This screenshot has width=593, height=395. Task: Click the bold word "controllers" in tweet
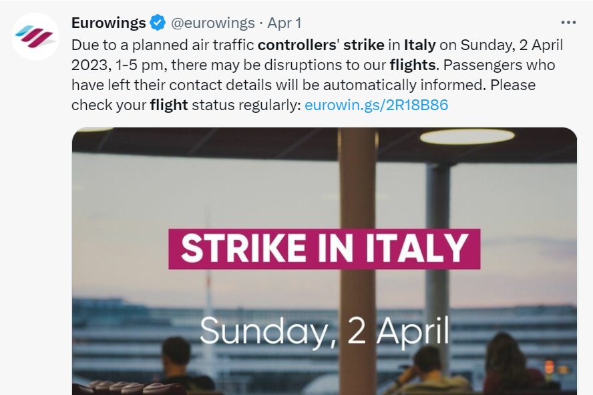(297, 45)
